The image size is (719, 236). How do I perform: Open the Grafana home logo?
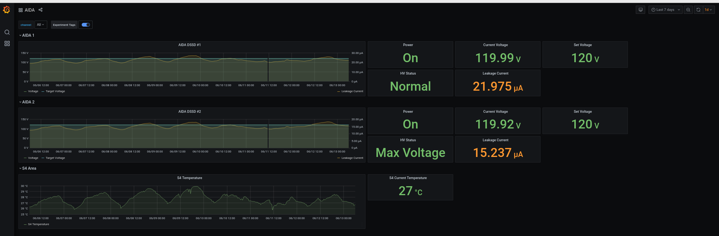coord(7,10)
